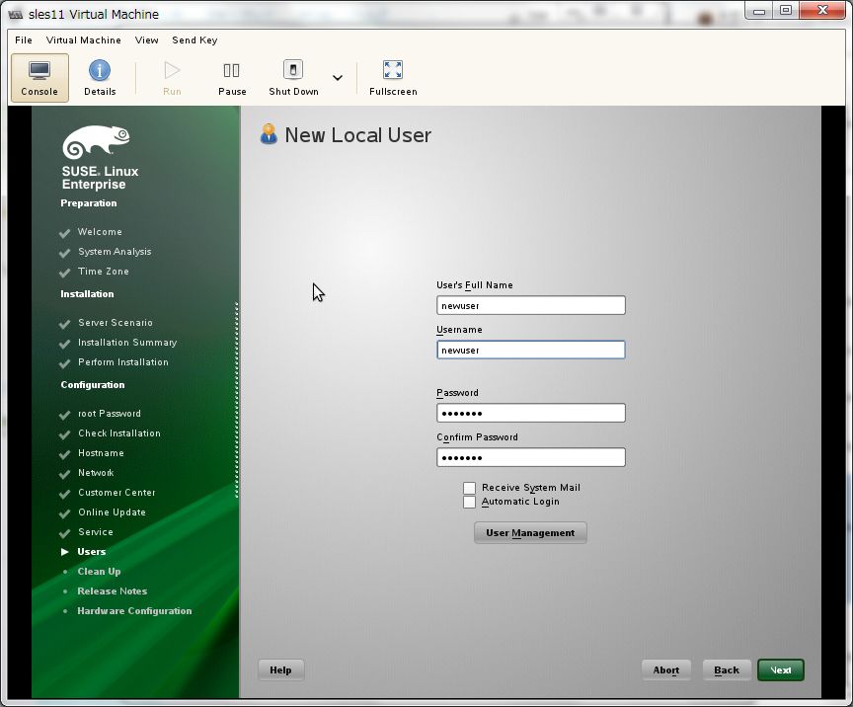
Task: Click the Configuration section heading
Action: point(93,385)
